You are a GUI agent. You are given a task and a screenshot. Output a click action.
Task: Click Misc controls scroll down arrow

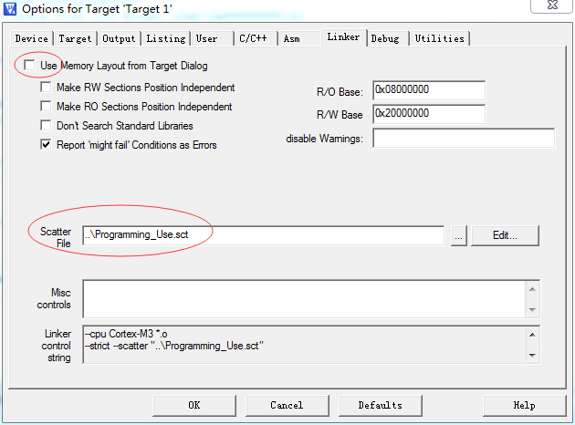pos(532,309)
